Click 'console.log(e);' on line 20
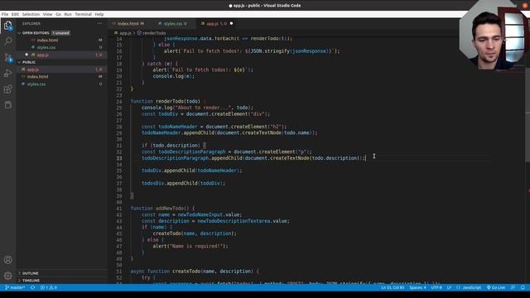This screenshot has height=298, width=530. (x=174, y=76)
